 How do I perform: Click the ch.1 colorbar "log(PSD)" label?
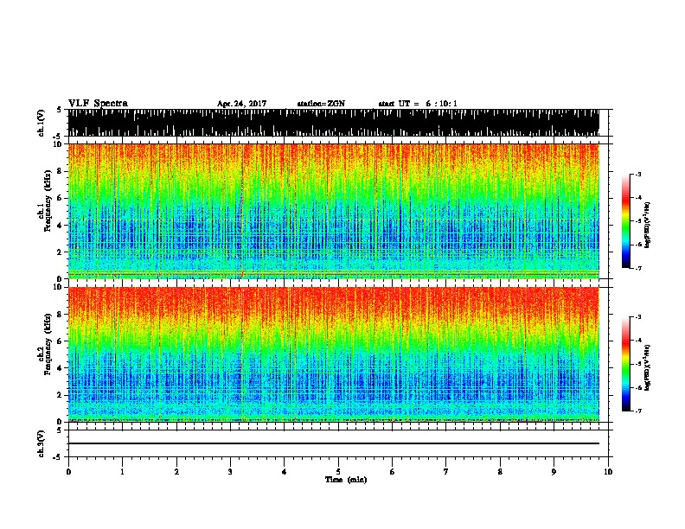(x=647, y=225)
